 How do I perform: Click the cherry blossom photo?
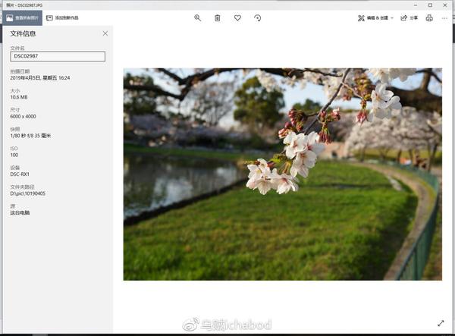tap(283, 174)
